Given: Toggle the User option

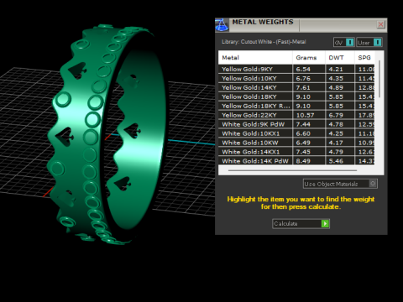Looking at the screenshot, I should pyautogui.click(x=369, y=43).
